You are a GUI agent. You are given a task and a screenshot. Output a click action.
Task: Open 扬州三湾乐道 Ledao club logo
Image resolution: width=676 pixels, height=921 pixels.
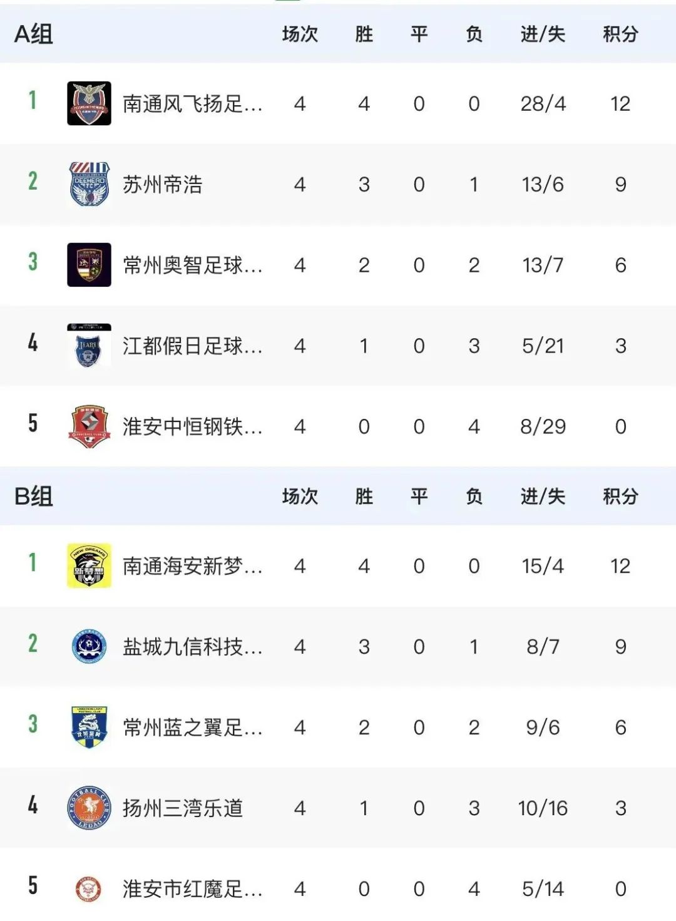pos(89,808)
